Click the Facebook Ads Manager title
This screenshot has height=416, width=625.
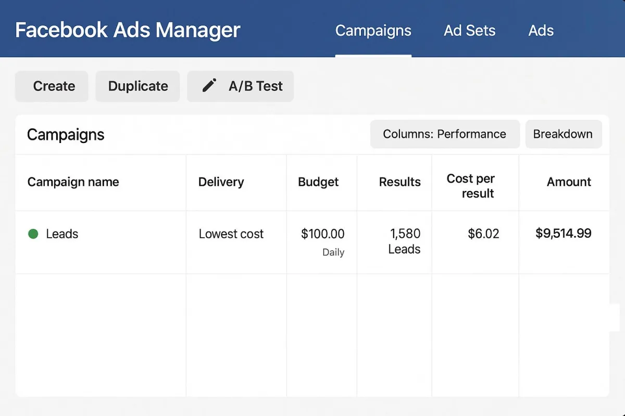[128, 30]
